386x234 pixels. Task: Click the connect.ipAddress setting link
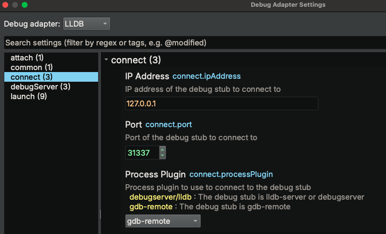pos(207,76)
